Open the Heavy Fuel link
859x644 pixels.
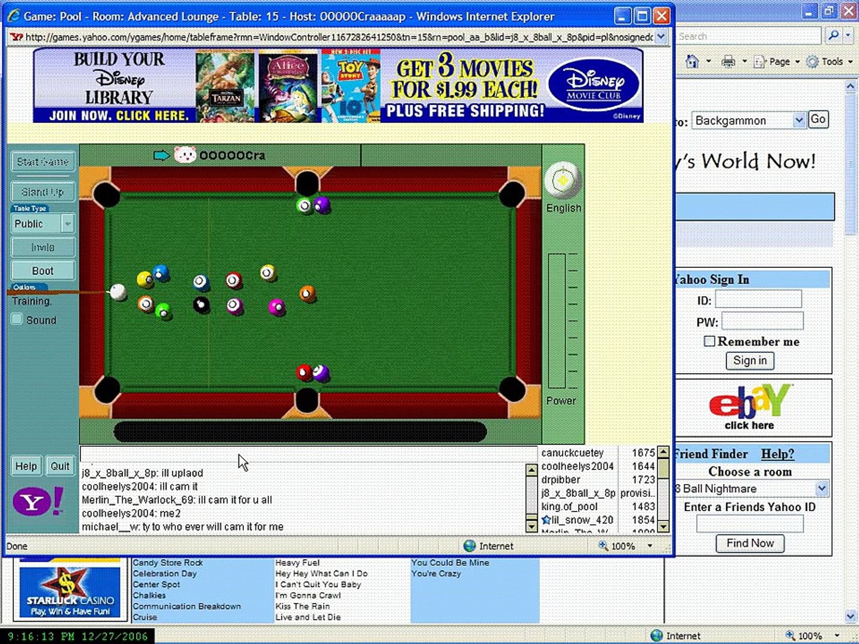click(x=297, y=562)
